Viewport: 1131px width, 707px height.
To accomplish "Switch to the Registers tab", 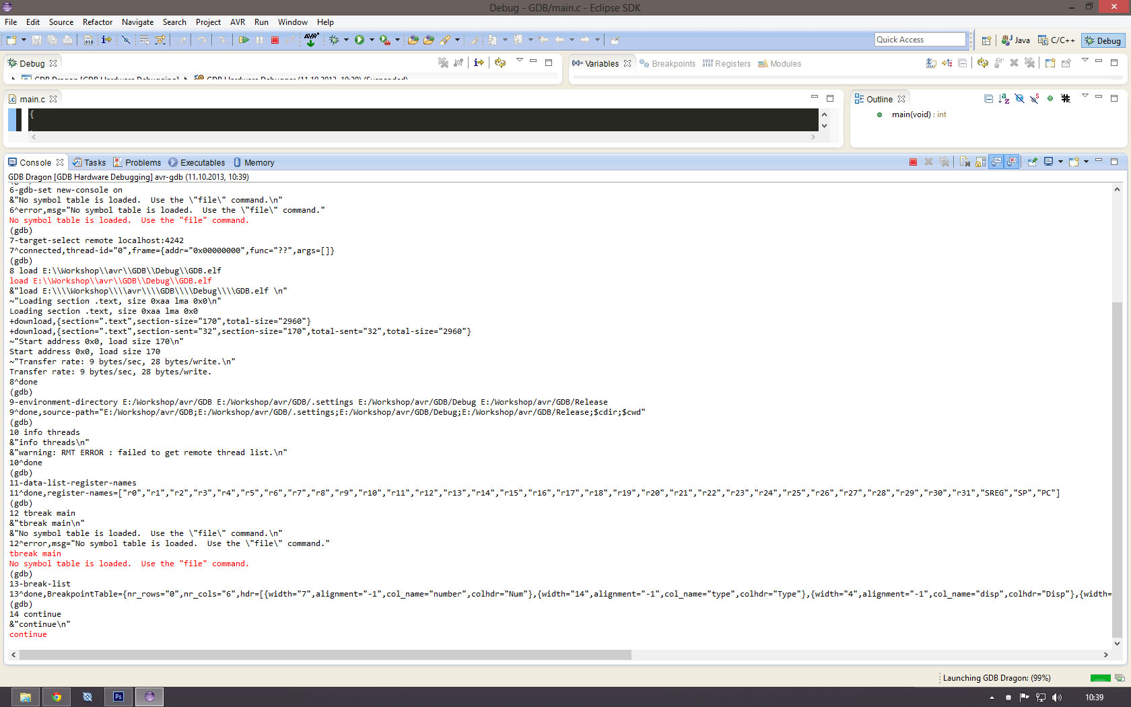I will click(x=726, y=63).
